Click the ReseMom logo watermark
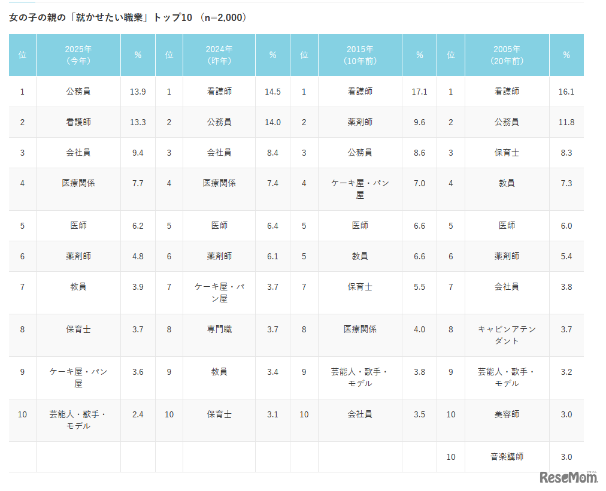 tap(568, 477)
